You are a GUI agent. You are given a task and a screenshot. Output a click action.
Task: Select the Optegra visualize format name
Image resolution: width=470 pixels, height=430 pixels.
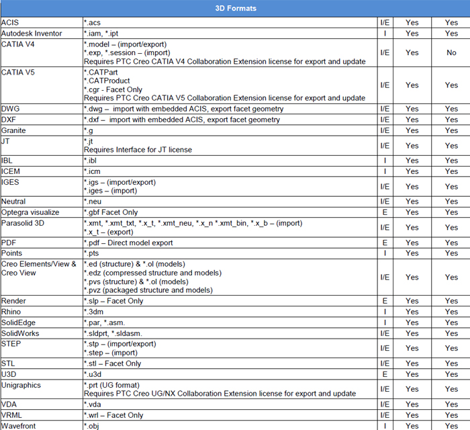[30, 212]
